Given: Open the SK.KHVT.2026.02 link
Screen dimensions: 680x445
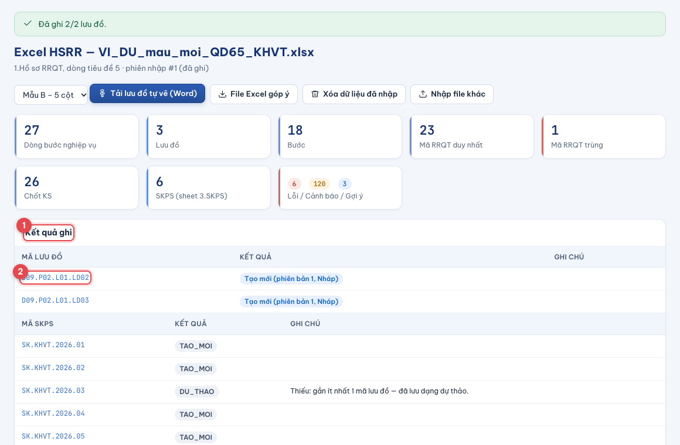Looking at the screenshot, I should tap(53, 368).
